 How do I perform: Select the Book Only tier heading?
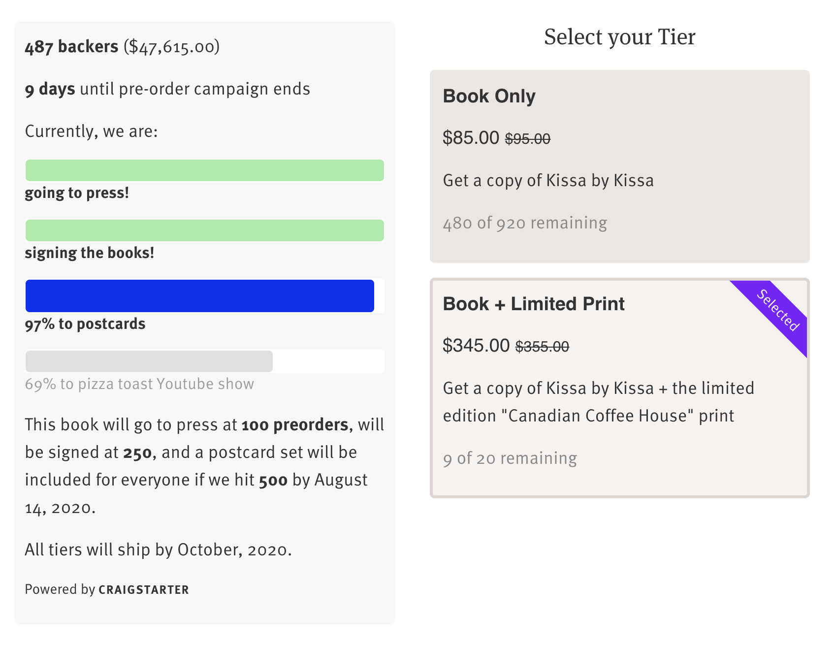click(x=489, y=96)
